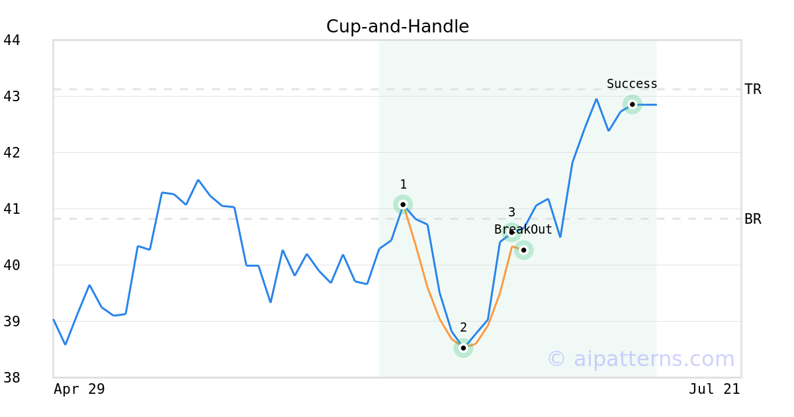Click the 40 price axis label

coord(12,265)
